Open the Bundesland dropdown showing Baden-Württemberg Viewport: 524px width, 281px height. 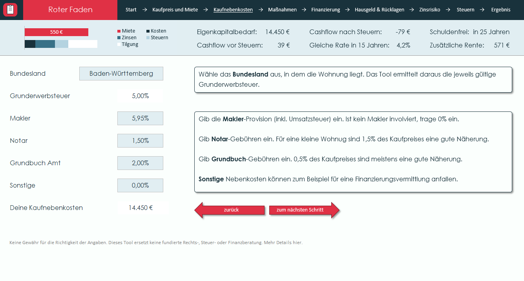pyautogui.click(x=121, y=74)
